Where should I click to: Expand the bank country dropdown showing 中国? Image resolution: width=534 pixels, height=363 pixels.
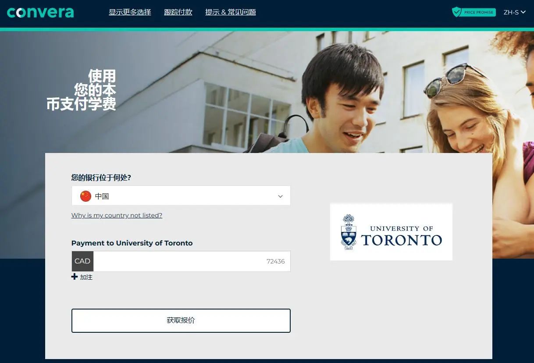pos(181,196)
